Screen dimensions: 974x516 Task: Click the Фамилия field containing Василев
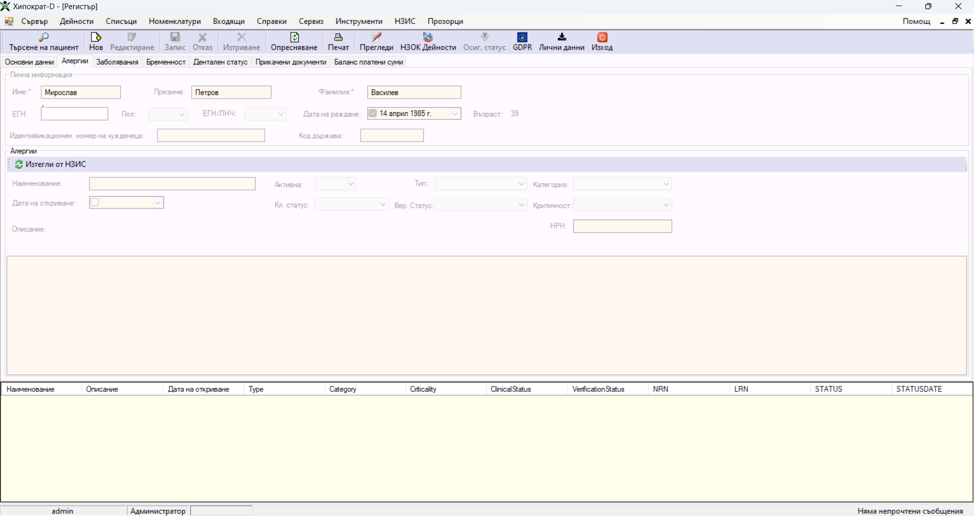click(x=414, y=92)
